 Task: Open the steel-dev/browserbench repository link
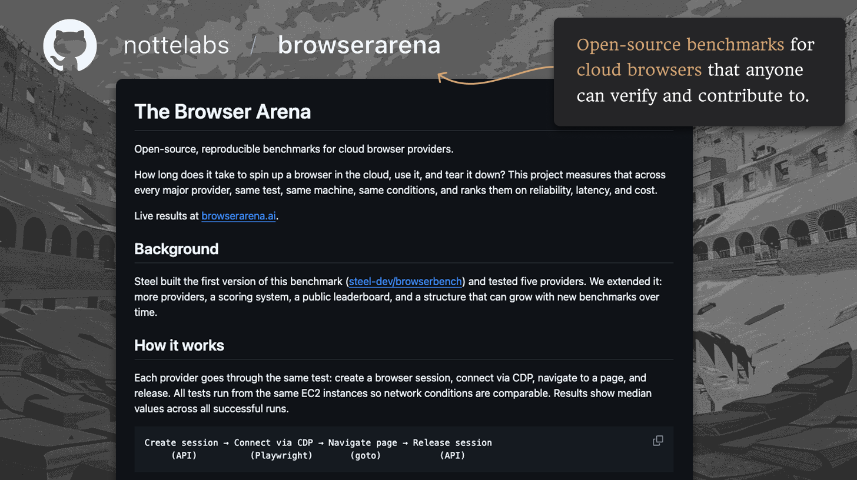[x=405, y=281]
